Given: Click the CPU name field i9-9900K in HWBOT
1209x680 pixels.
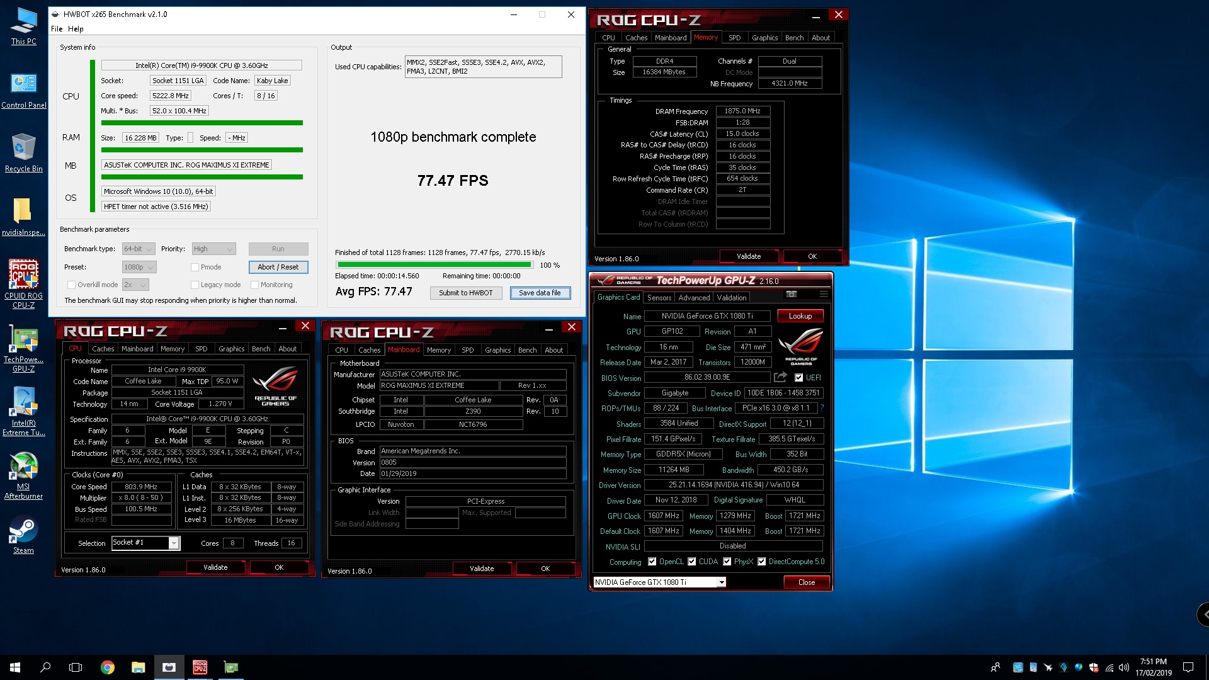Looking at the screenshot, I should [201, 65].
